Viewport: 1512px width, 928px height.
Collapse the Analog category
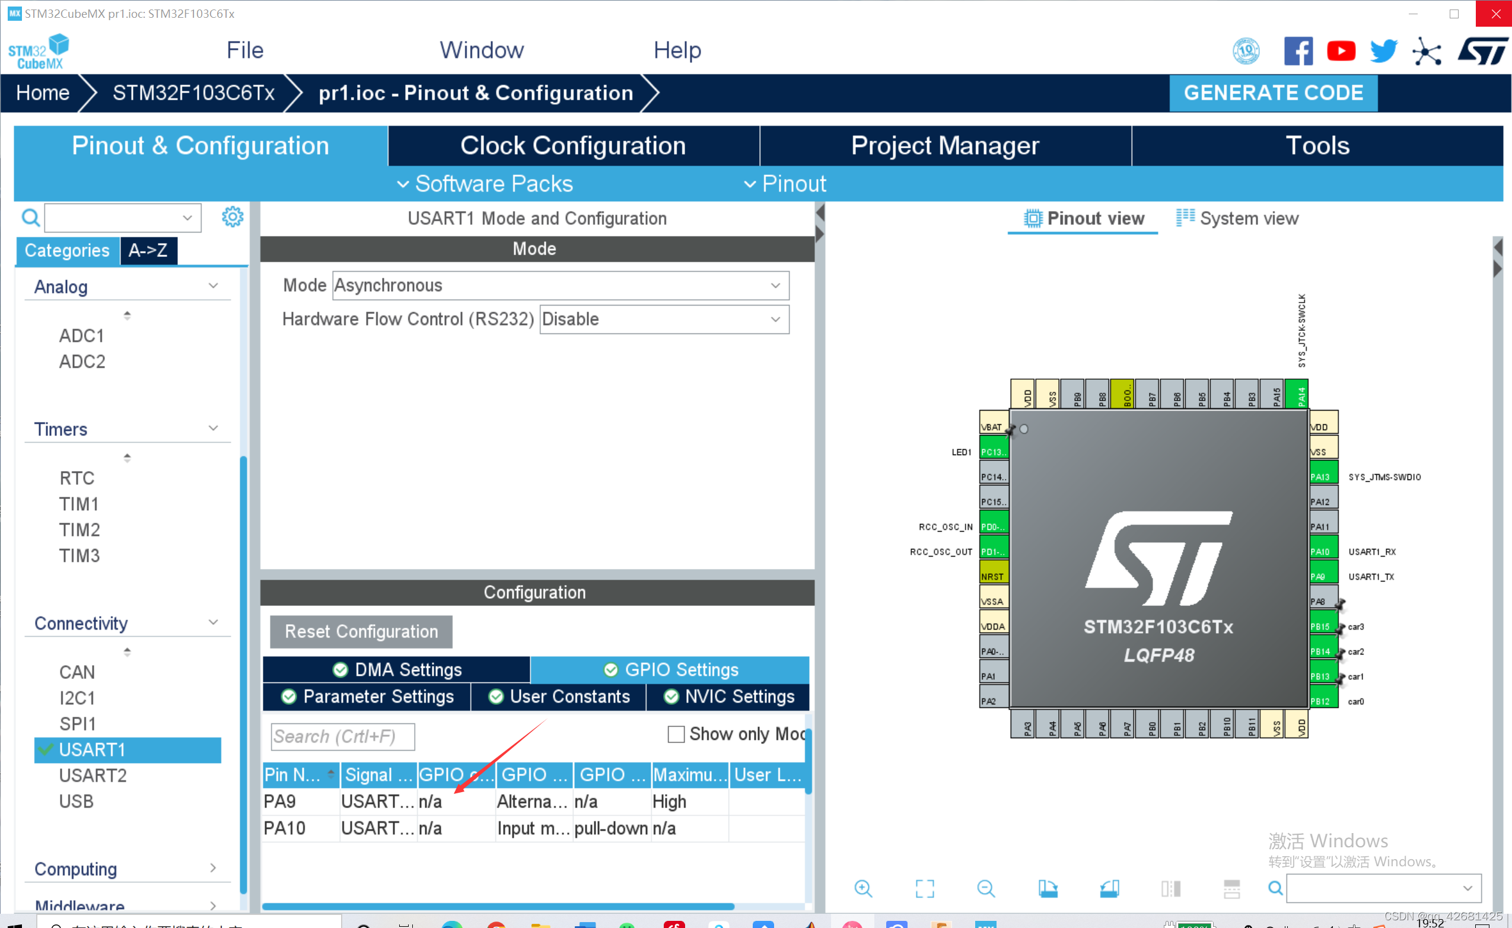click(x=213, y=285)
